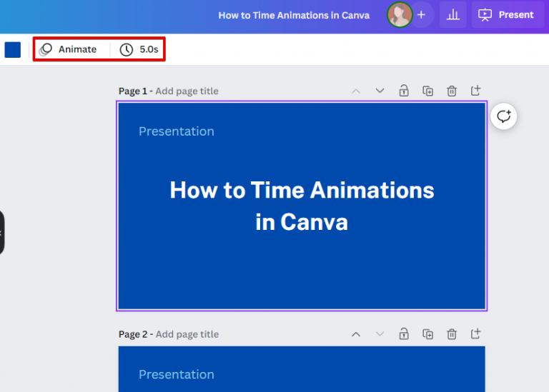Duplicate Page 1
This screenshot has width=549, height=392.
point(427,91)
